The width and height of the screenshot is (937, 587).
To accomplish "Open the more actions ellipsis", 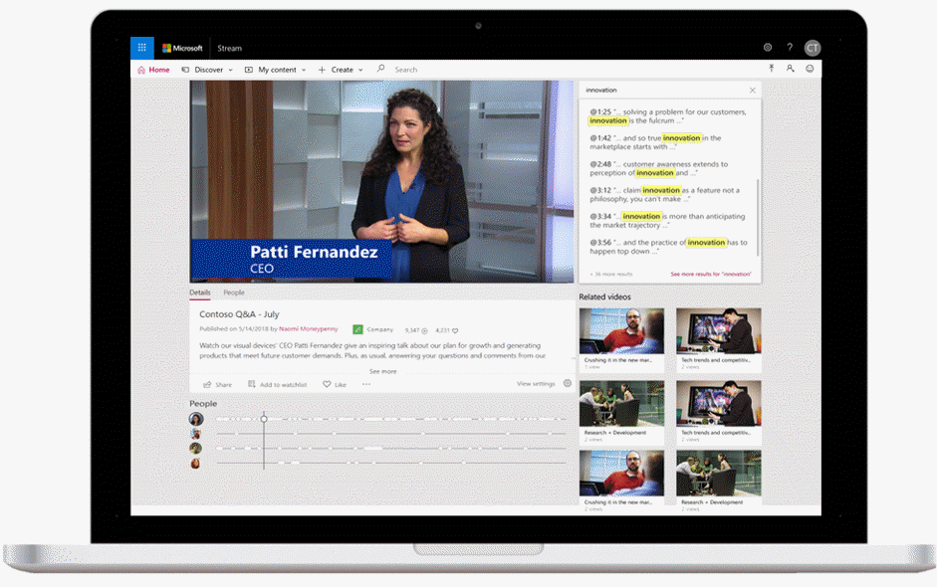I will click(366, 384).
